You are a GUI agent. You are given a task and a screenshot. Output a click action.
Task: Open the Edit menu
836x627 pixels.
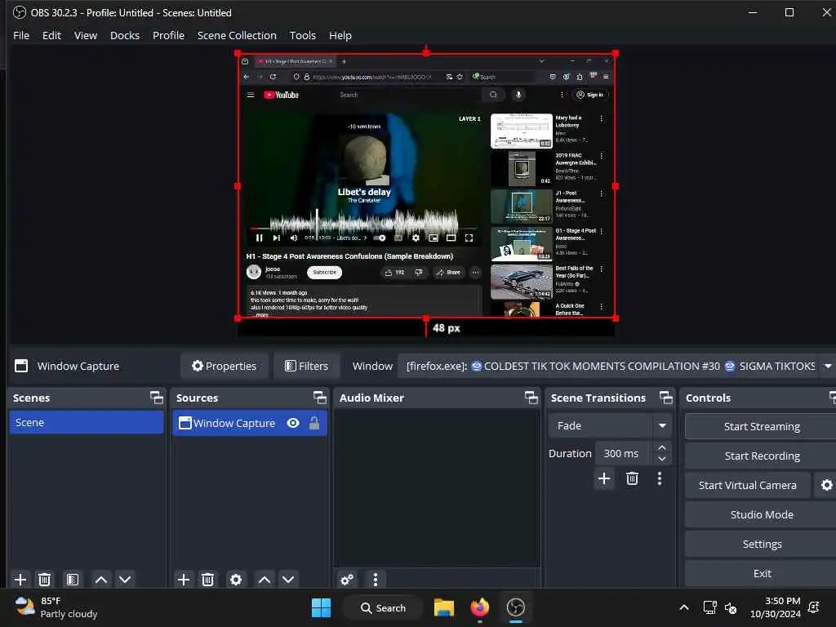(x=51, y=35)
